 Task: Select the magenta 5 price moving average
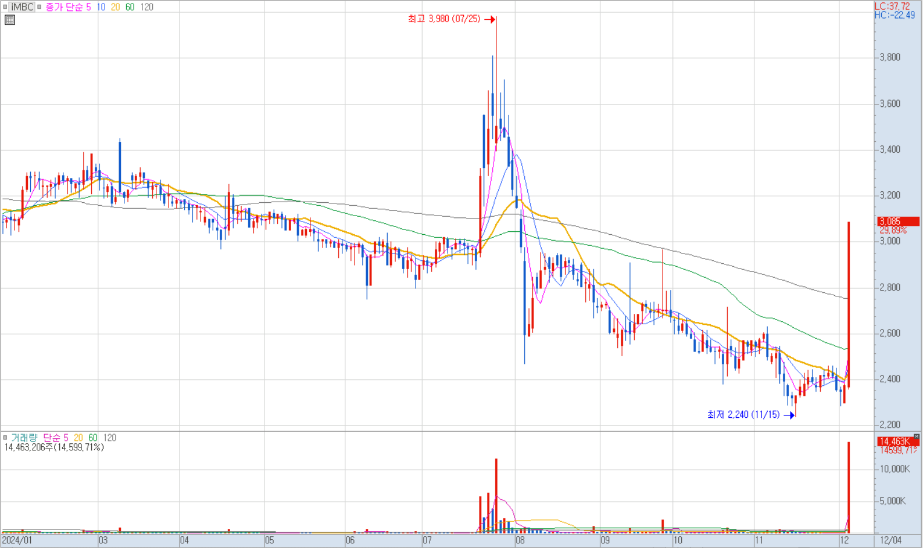tap(88, 7)
